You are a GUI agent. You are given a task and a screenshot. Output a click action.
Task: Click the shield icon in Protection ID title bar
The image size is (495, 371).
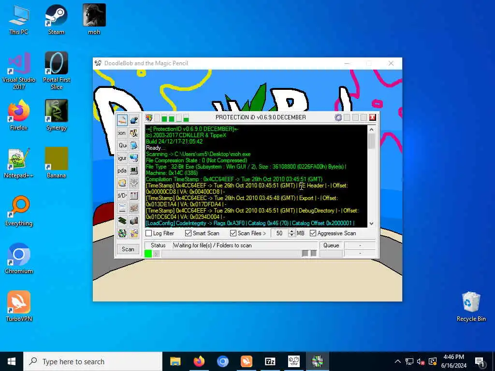(x=149, y=118)
